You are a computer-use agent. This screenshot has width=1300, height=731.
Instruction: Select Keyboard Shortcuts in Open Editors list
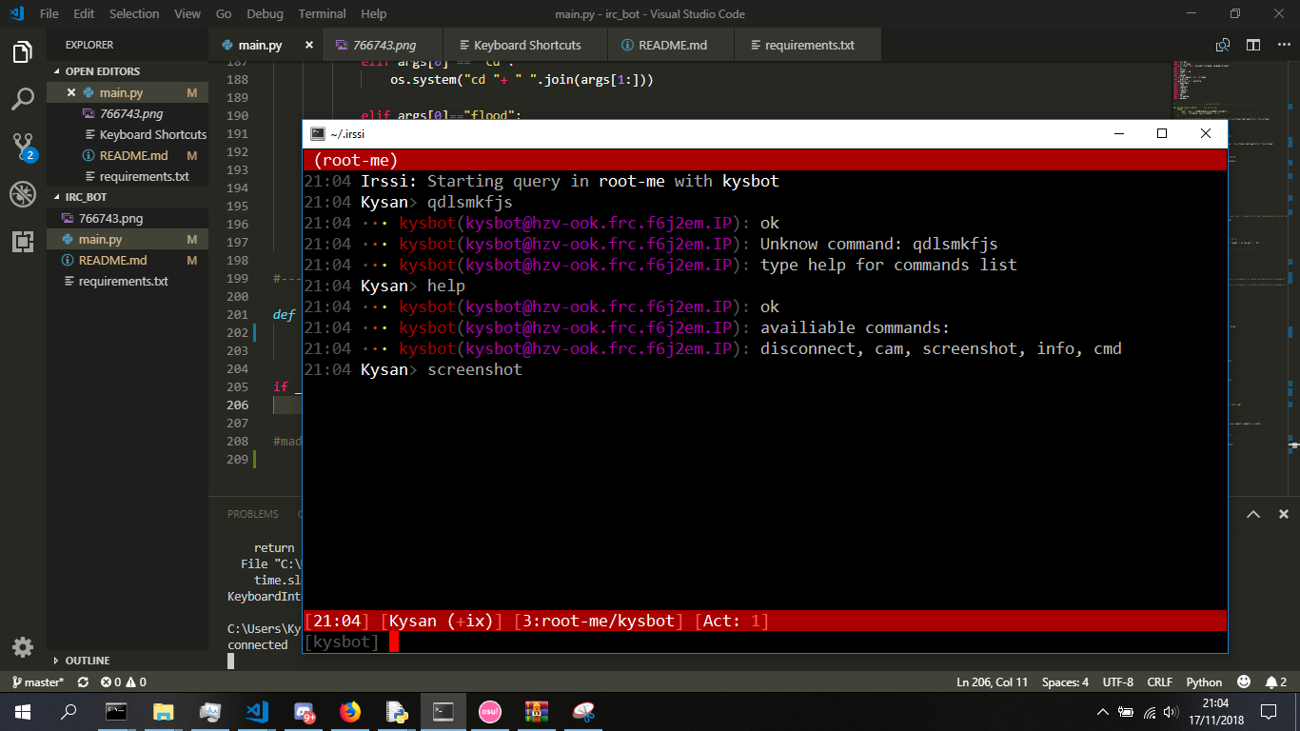(128, 134)
